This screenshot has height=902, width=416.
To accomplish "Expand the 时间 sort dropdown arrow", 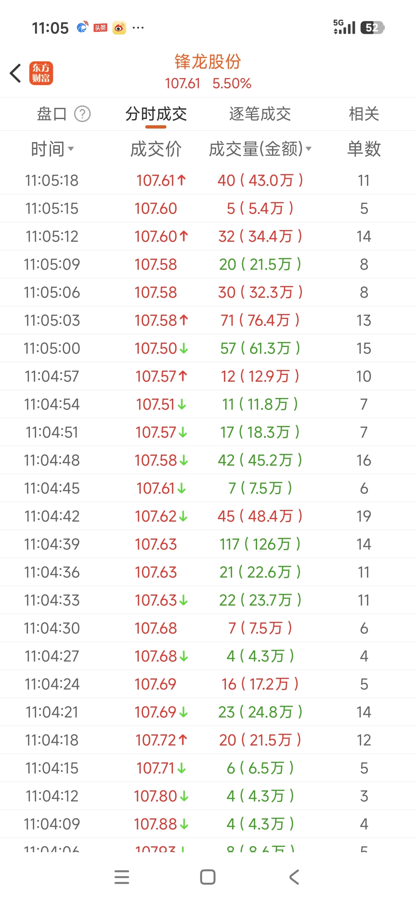I will [71, 149].
